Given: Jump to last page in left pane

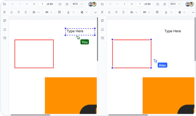Looking at the screenshot, I should point(34,4).
